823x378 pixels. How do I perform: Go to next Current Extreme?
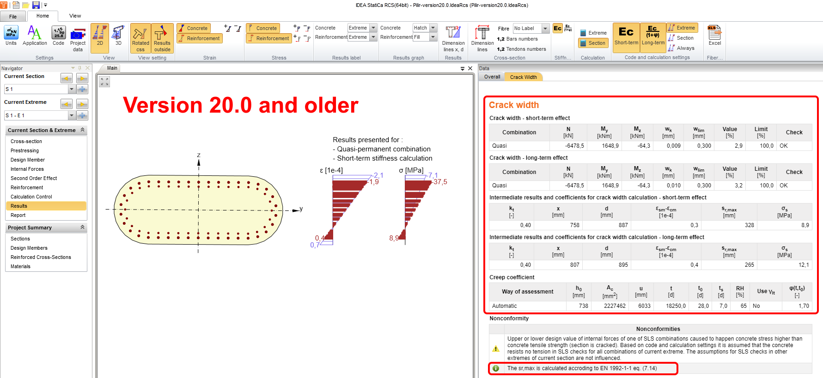[82, 104]
